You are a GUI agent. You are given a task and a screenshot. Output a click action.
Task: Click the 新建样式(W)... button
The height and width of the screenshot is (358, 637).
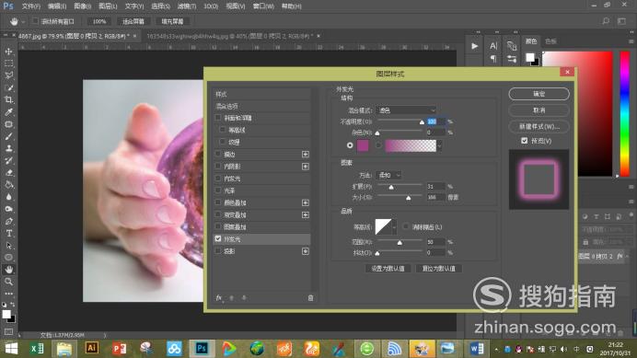point(539,126)
